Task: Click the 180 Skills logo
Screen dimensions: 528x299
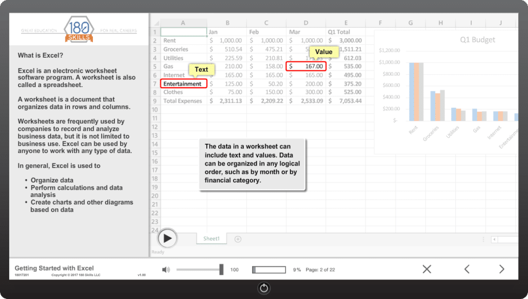Action: click(x=79, y=29)
